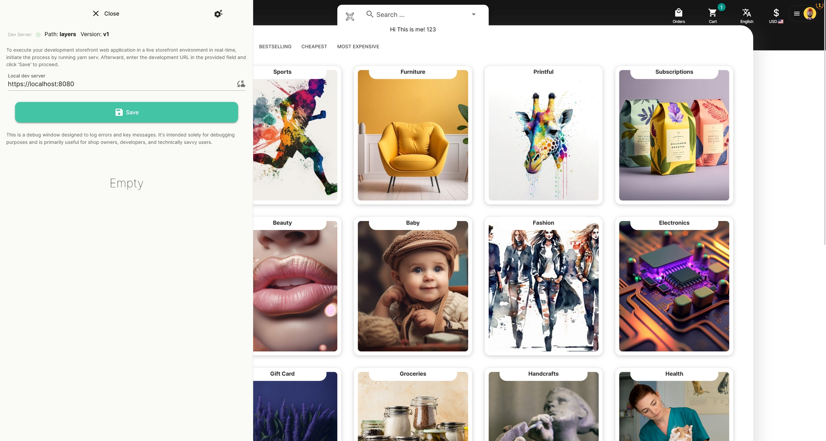The width and height of the screenshot is (826, 441).
Task: Open the English language selector
Action: (x=746, y=15)
